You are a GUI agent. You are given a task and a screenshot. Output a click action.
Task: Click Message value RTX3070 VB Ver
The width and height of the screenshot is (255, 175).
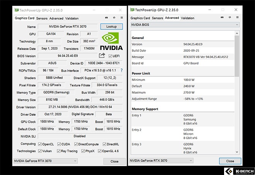point(206,57)
